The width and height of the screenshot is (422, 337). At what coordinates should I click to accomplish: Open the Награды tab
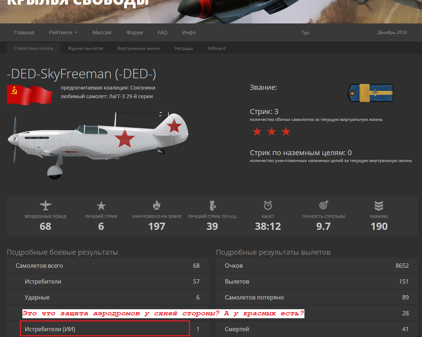click(184, 48)
